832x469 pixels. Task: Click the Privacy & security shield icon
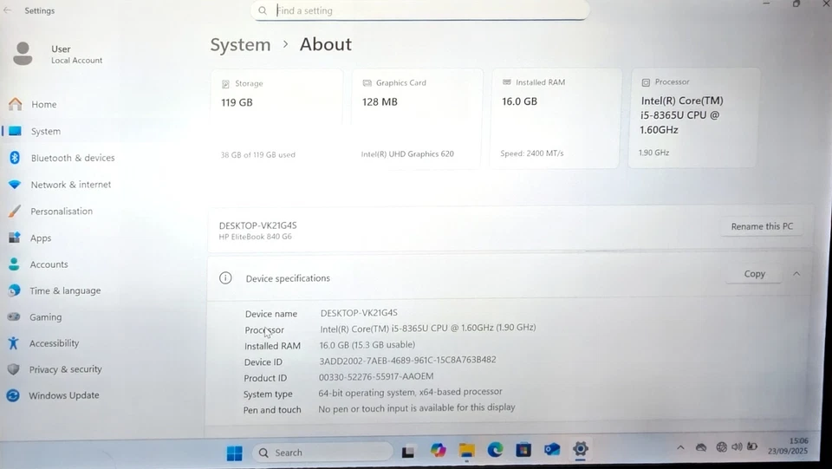coord(13,369)
